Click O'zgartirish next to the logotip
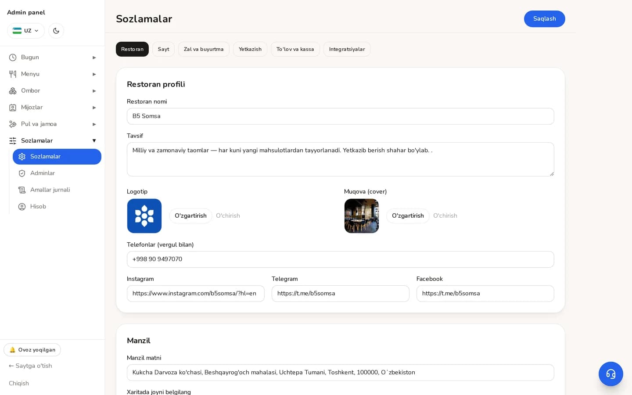Image resolution: width=632 pixels, height=395 pixels. coord(190,216)
